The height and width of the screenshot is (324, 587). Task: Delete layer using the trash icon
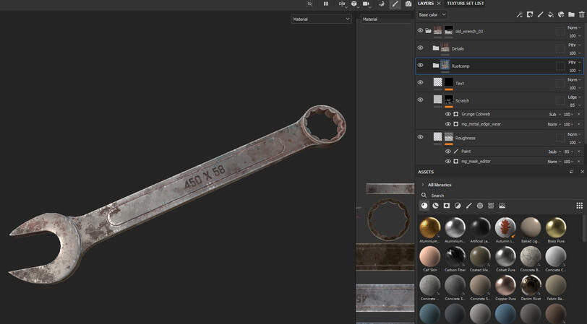[x=581, y=14]
